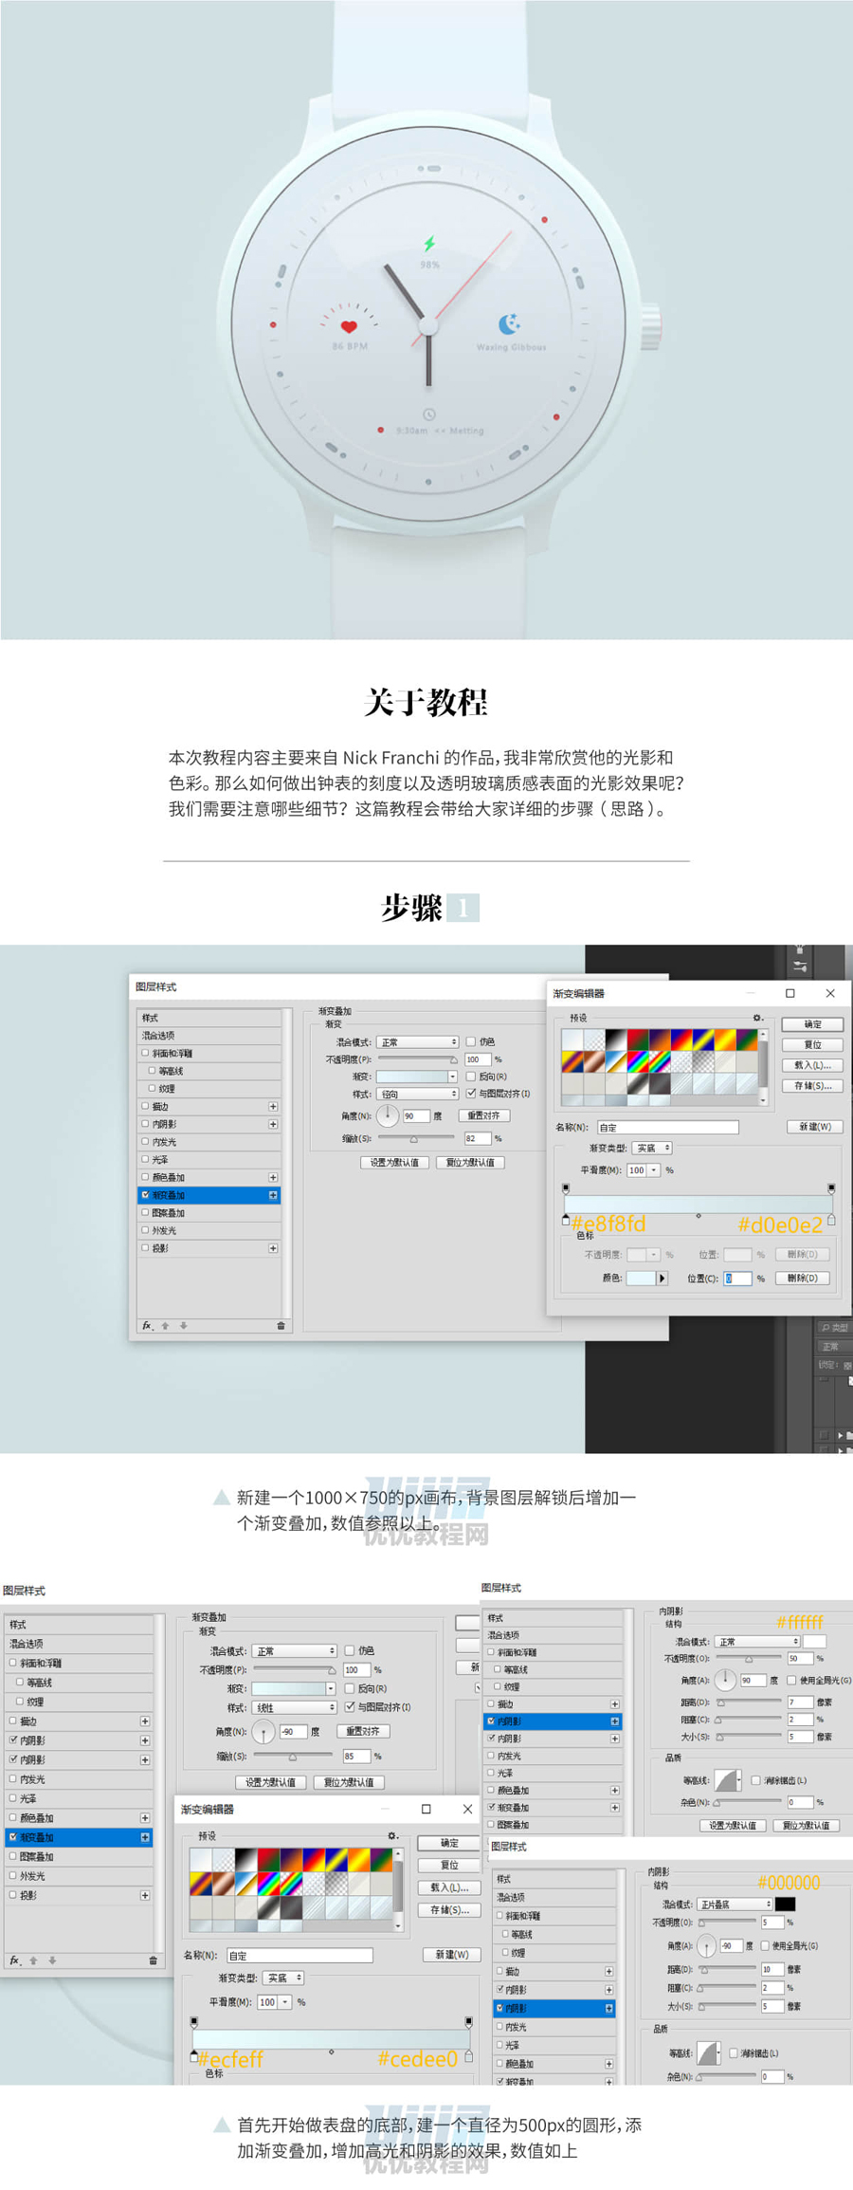Click fx icon in 线性 gradient overlay dialog
The height and width of the screenshot is (2190, 853).
pyautogui.click(x=15, y=1960)
